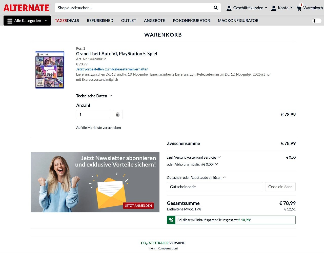Click the hamburger menu icon
324x253 pixels.
coord(10,21)
